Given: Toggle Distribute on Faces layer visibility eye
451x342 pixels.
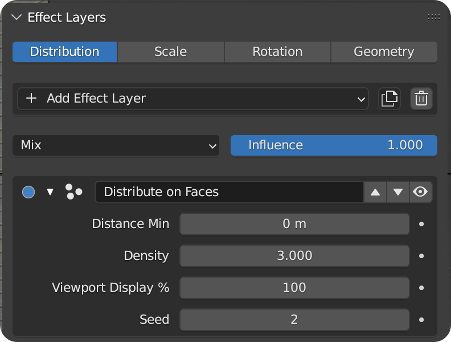Looking at the screenshot, I should (x=420, y=192).
